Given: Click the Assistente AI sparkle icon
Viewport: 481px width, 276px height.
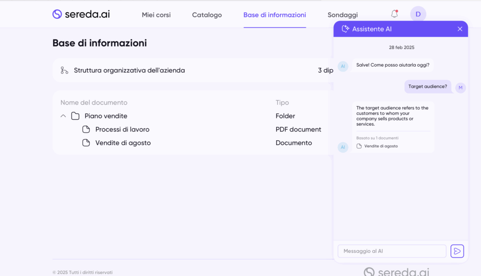Looking at the screenshot, I should (x=345, y=29).
